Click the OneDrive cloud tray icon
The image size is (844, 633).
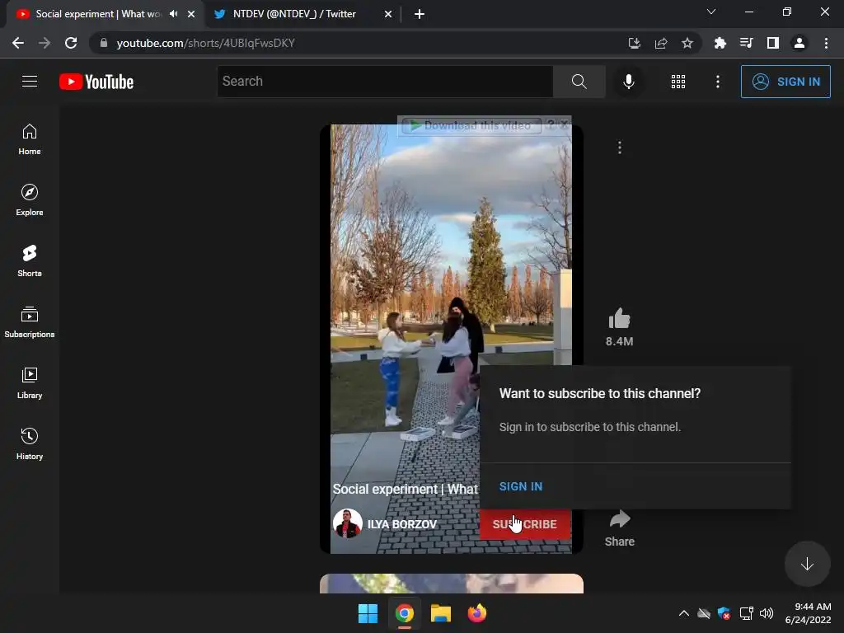click(x=704, y=613)
